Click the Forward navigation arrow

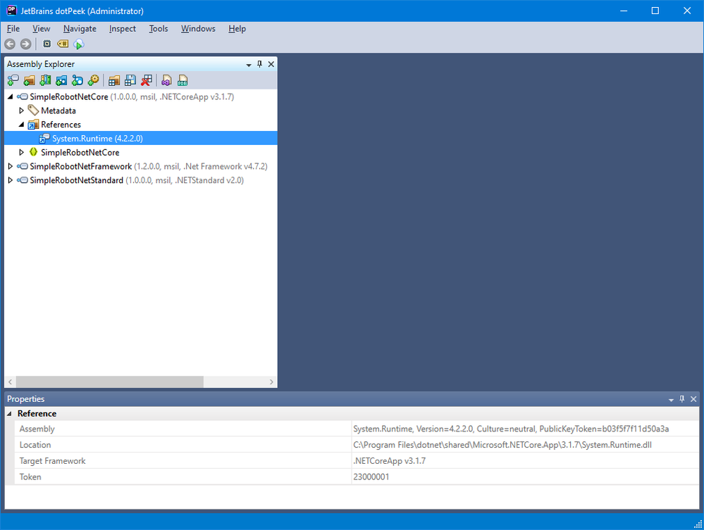tap(25, 44)
